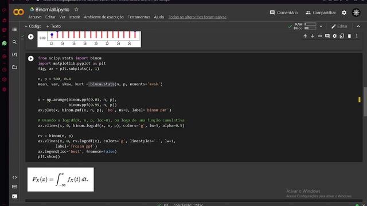This screenshot has height=206, width=367.
Task: Open the command palette icon
Action: point(14,187)
